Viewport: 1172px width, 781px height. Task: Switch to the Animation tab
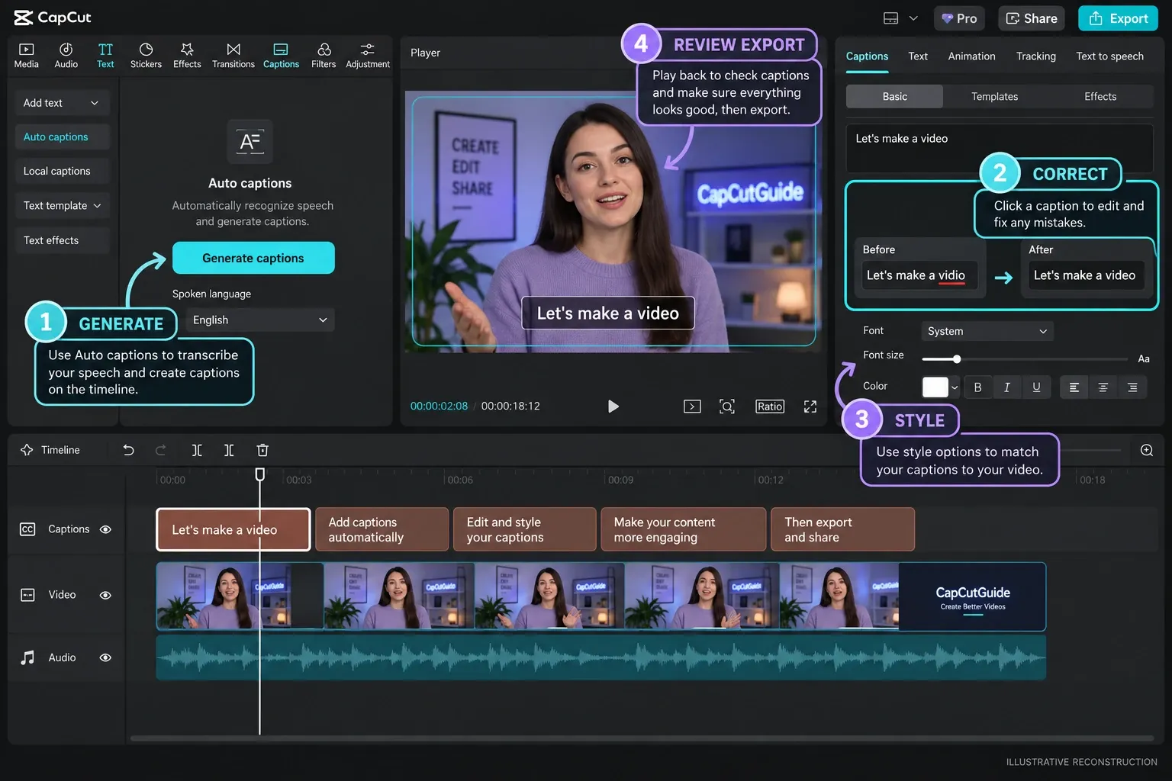pos(971,56)
